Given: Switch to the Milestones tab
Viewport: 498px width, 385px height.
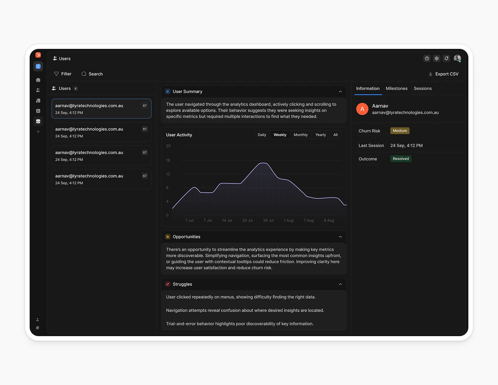Looking at the screenshot, I should click(x=396, y=88).
